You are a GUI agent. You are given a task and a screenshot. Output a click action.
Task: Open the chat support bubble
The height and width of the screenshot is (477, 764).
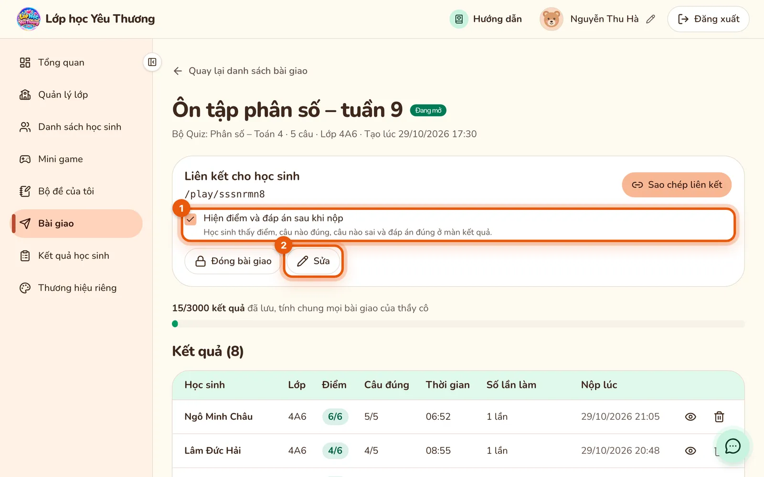pyautogui.click(x=732, y=446)
